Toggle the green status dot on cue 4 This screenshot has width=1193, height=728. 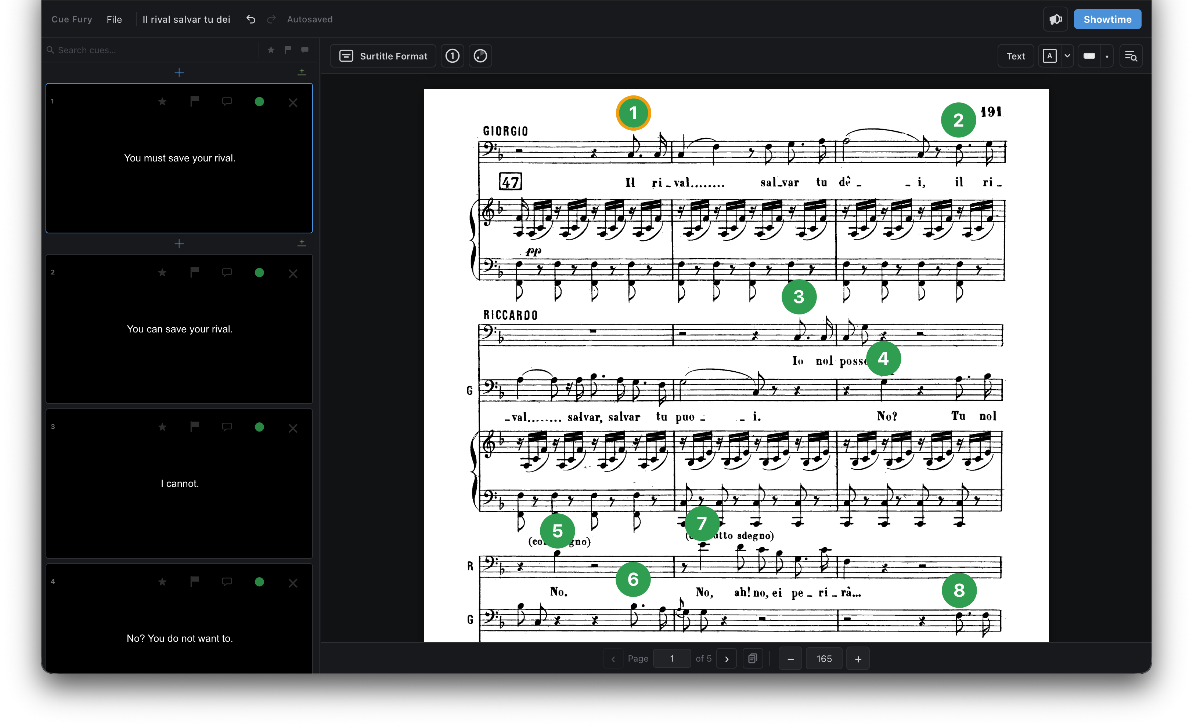pos(260,582)
